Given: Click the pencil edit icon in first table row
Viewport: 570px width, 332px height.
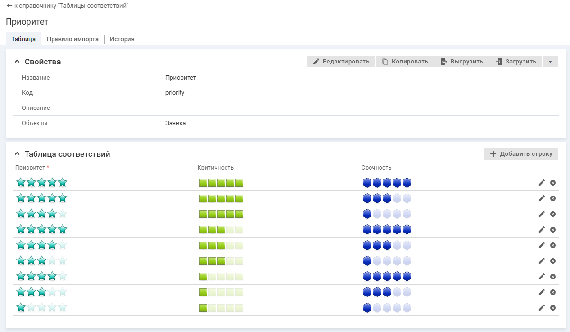Looking at the screenshot, I should (542, 183).
